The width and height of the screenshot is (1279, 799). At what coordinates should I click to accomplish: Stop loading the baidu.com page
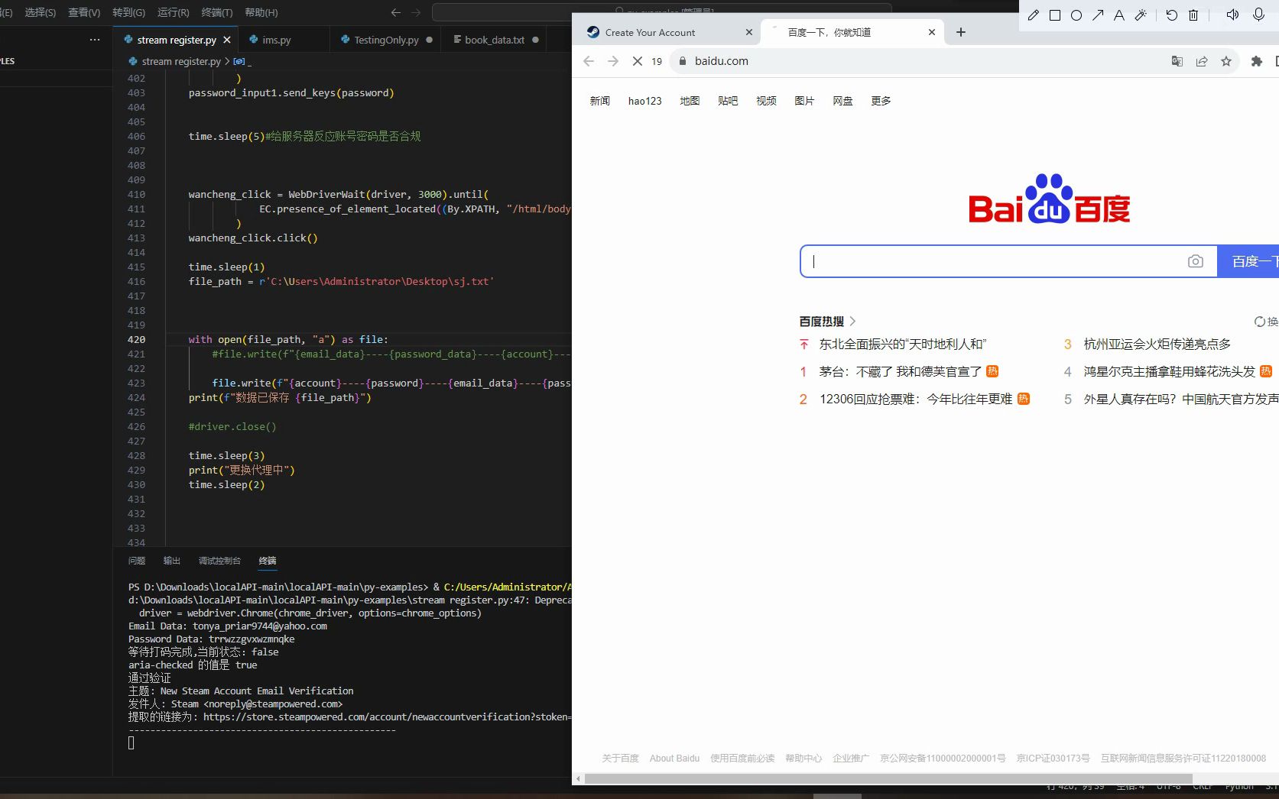pos(637,61)
